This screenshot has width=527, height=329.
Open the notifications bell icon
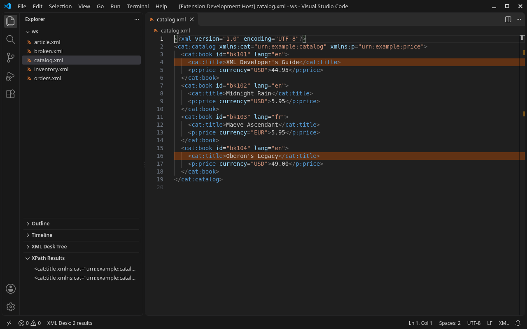[518, 323]
